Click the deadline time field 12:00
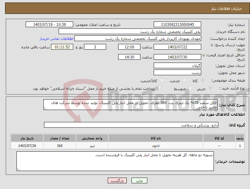 (x=129, y=47)
